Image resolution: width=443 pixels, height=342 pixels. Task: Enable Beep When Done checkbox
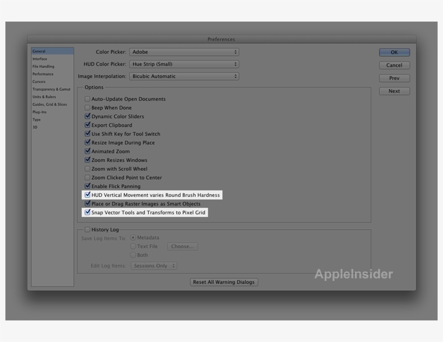tap(88, 107)
